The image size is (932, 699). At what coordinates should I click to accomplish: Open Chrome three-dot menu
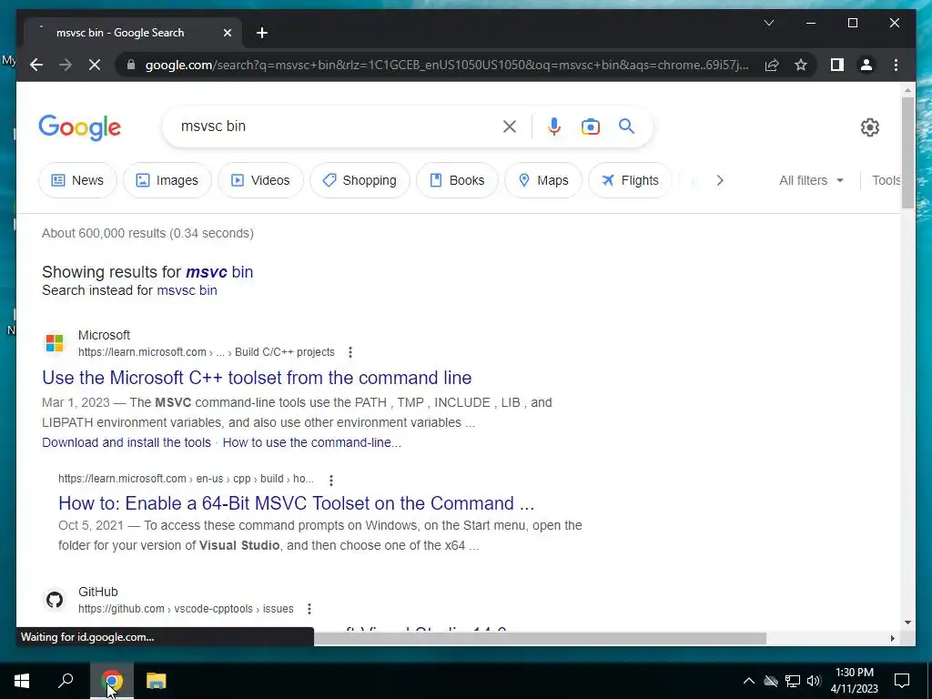896,65
